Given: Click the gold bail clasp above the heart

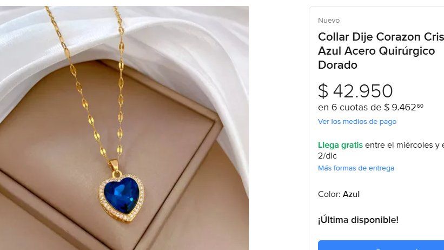Looking at the screenshot, I should (x=114, y=165).
